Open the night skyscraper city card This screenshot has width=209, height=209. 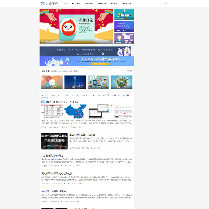(x=75, y=82)
